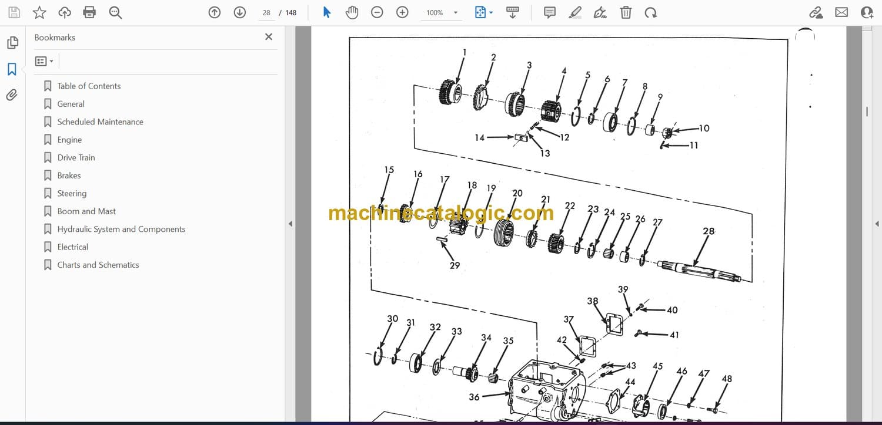Open the Brakes bookmark
The width and height of the screenshot is (882, 425).
(69, 176)
